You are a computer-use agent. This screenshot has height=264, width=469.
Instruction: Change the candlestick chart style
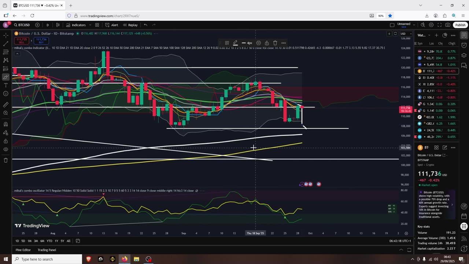pos(58,25)
